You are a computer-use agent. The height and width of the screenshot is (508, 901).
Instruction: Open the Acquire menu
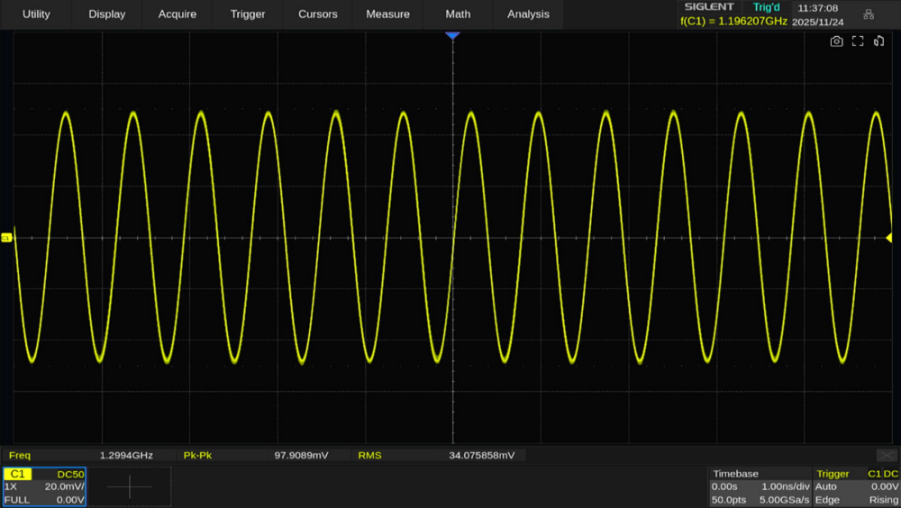[177, 14]
